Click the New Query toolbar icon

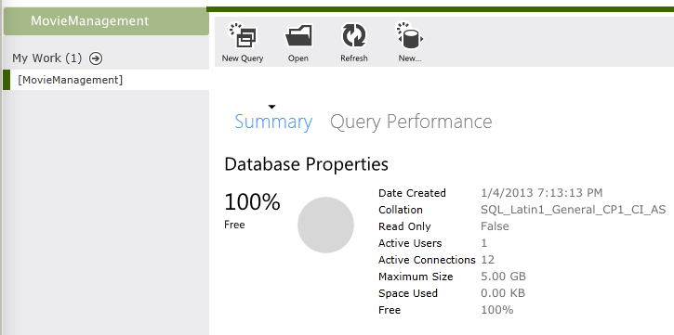coord(243,36)
